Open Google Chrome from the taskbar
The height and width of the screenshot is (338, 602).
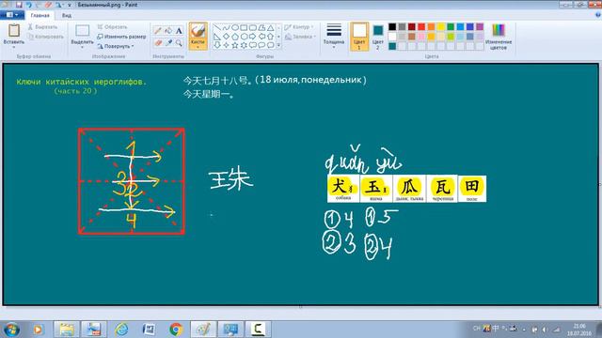(x=176, y=330)
